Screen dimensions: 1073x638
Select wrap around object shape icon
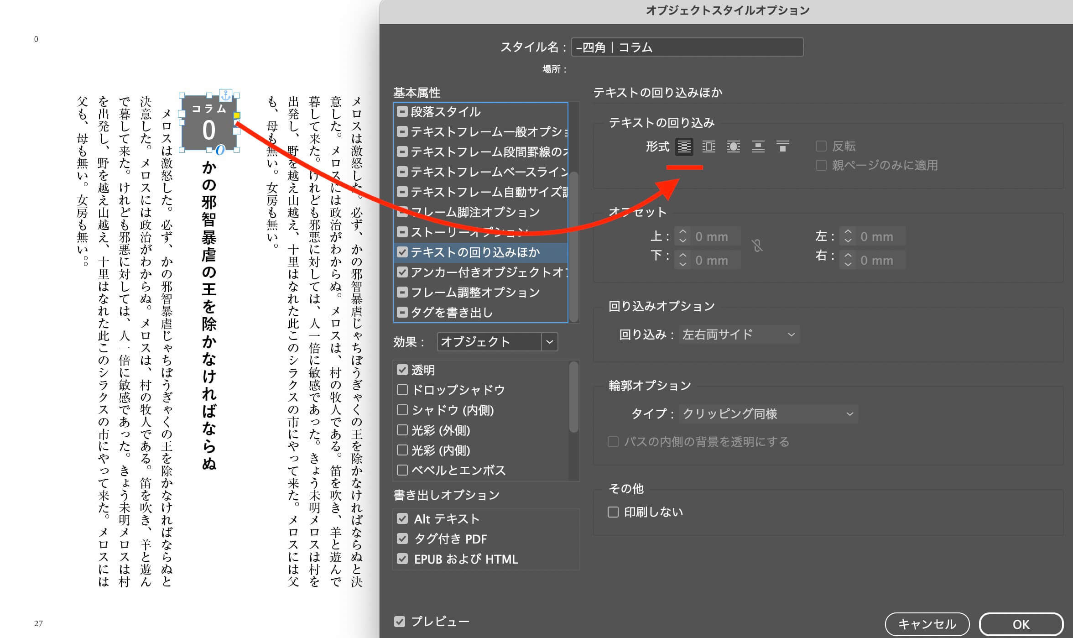(x=733, y=146)
